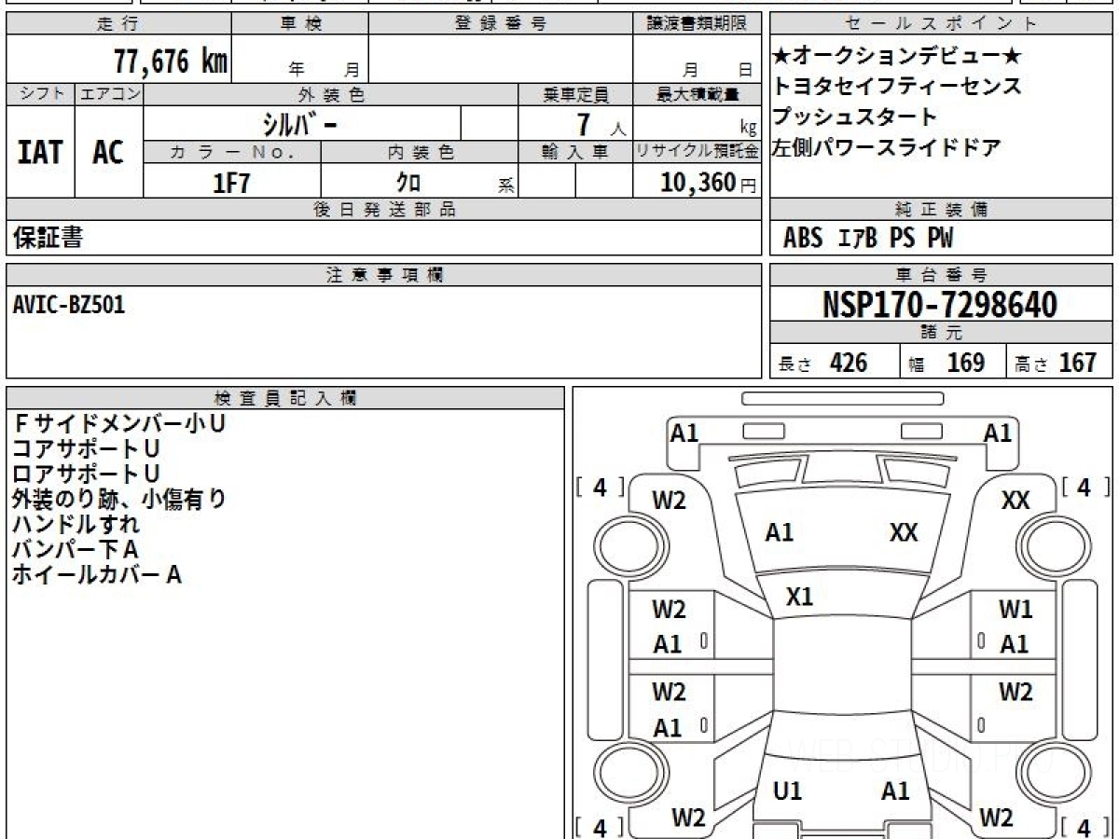Image resolution: width=1119 pixels, height=839 pixels.
Task: Click the エアコン header
Action: click(109, 94)
